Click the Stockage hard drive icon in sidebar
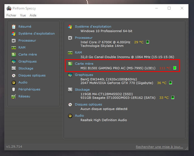The width and height of the screenshot is (194, 156). coord(13,69)
